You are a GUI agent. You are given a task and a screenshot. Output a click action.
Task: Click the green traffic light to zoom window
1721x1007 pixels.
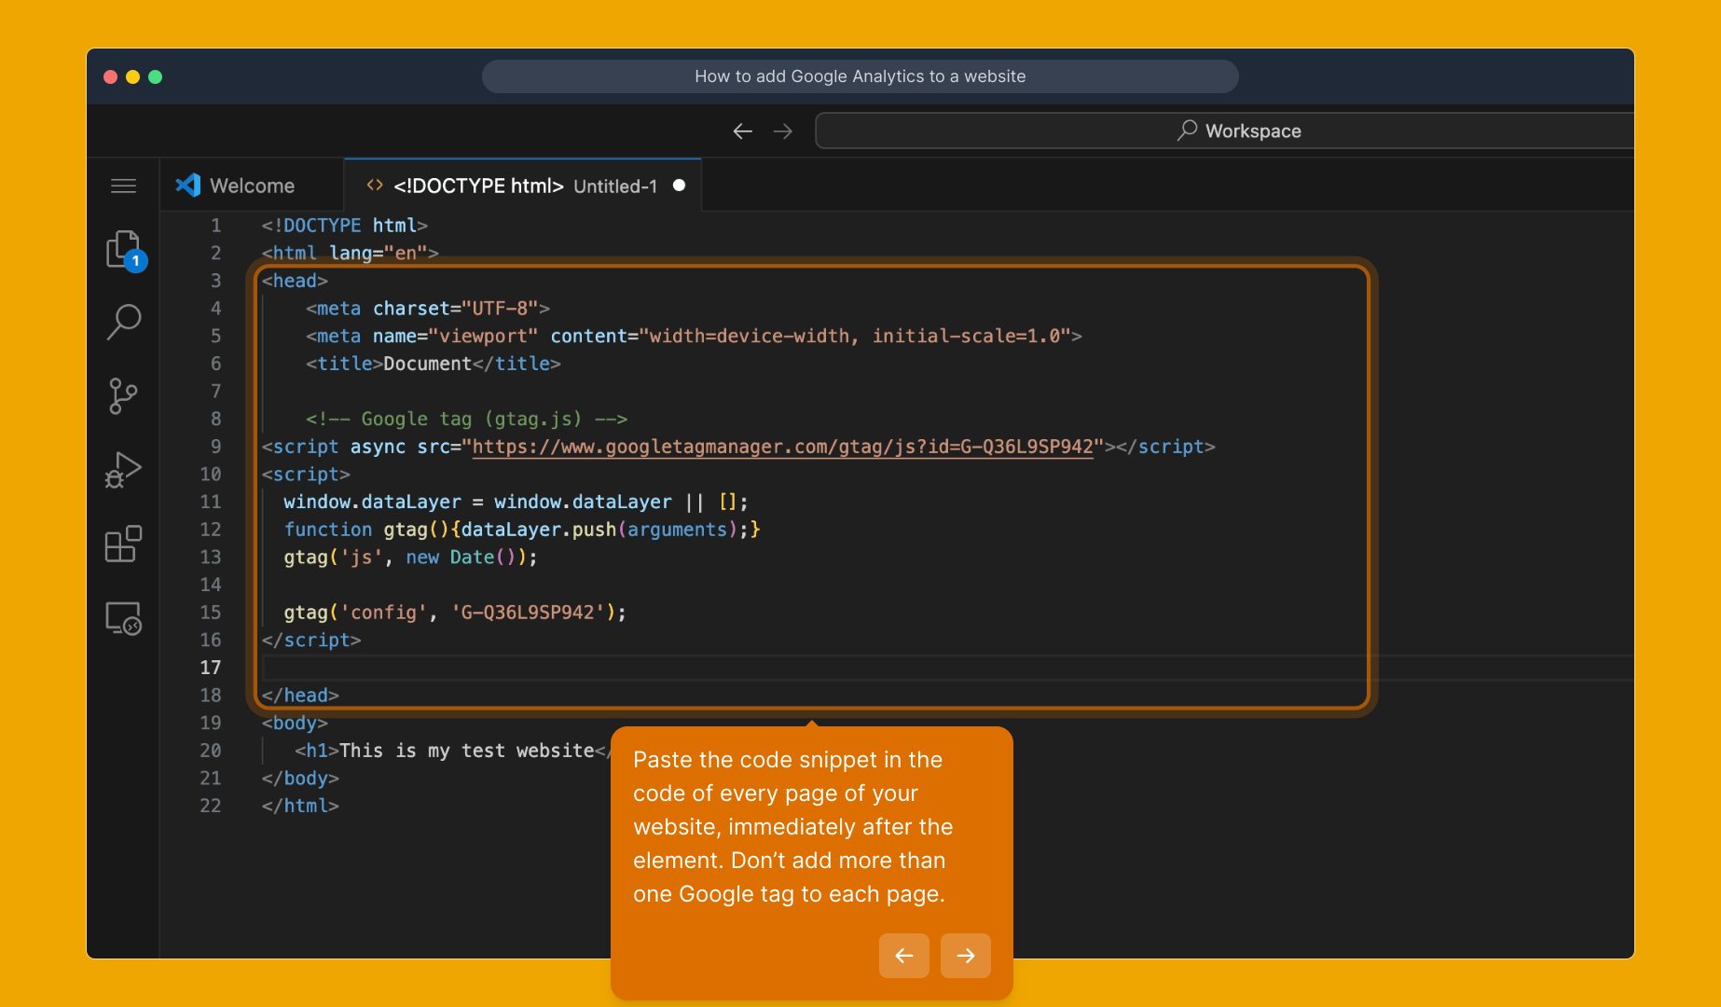click(156, 76)
